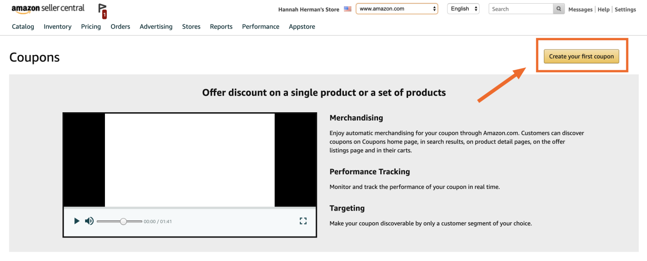
Task: Click the US flag icon
Action: click(x=348, y=9)
